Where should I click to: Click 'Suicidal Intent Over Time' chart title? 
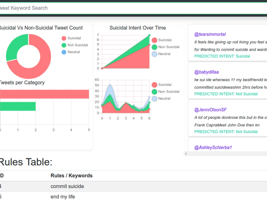138,28
